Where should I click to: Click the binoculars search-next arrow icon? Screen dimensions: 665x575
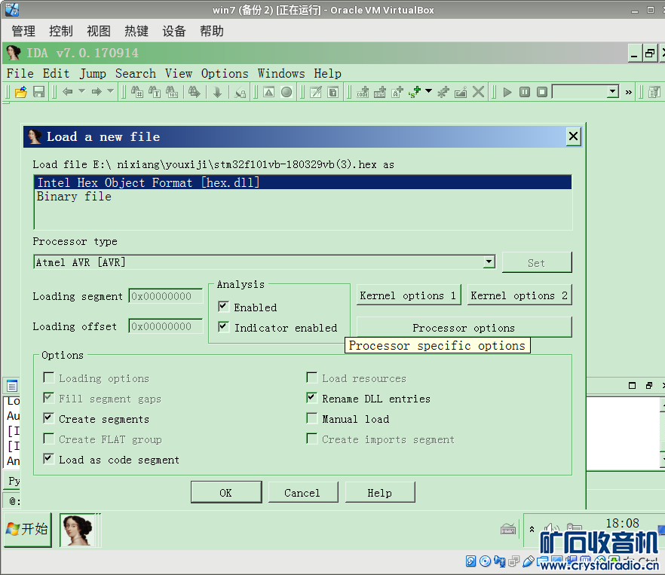pyautogui.click(x=195, y=92)
